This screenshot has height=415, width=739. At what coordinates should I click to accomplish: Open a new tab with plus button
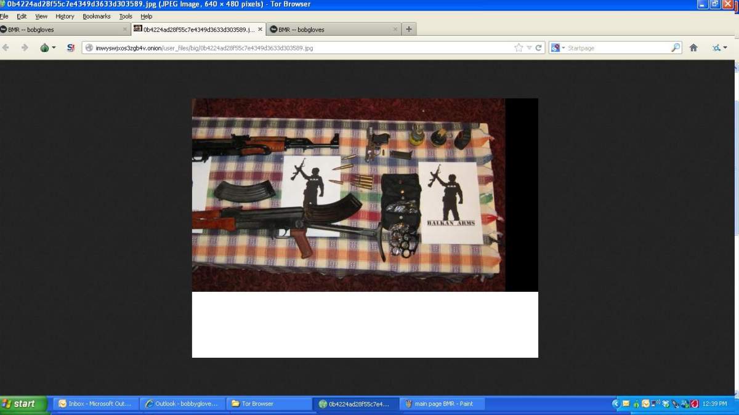point(410,29)
